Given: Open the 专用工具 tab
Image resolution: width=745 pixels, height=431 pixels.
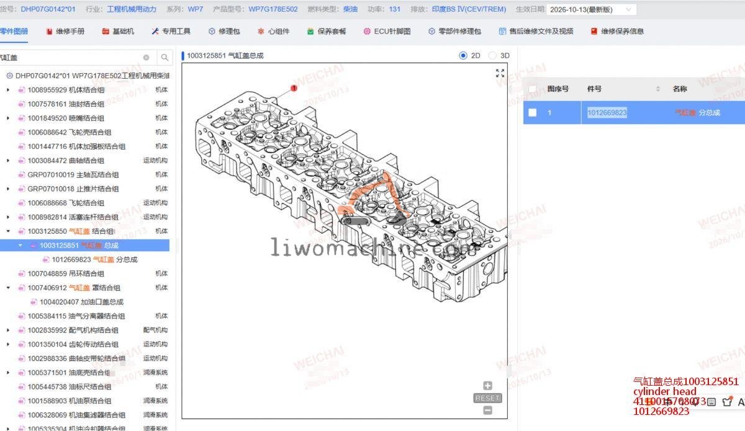Looking at the screenshot, I should click(171, 31).
